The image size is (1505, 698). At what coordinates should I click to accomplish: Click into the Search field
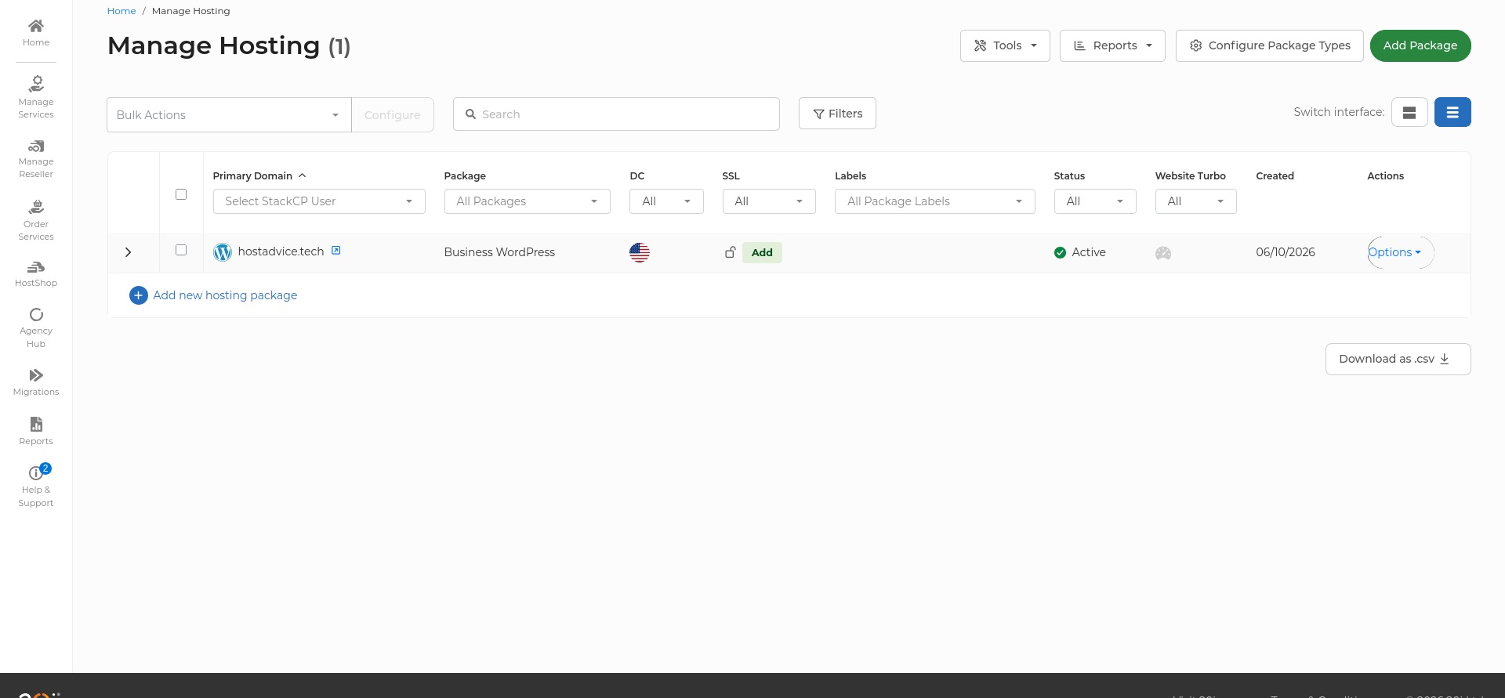[x=616, y=114]
